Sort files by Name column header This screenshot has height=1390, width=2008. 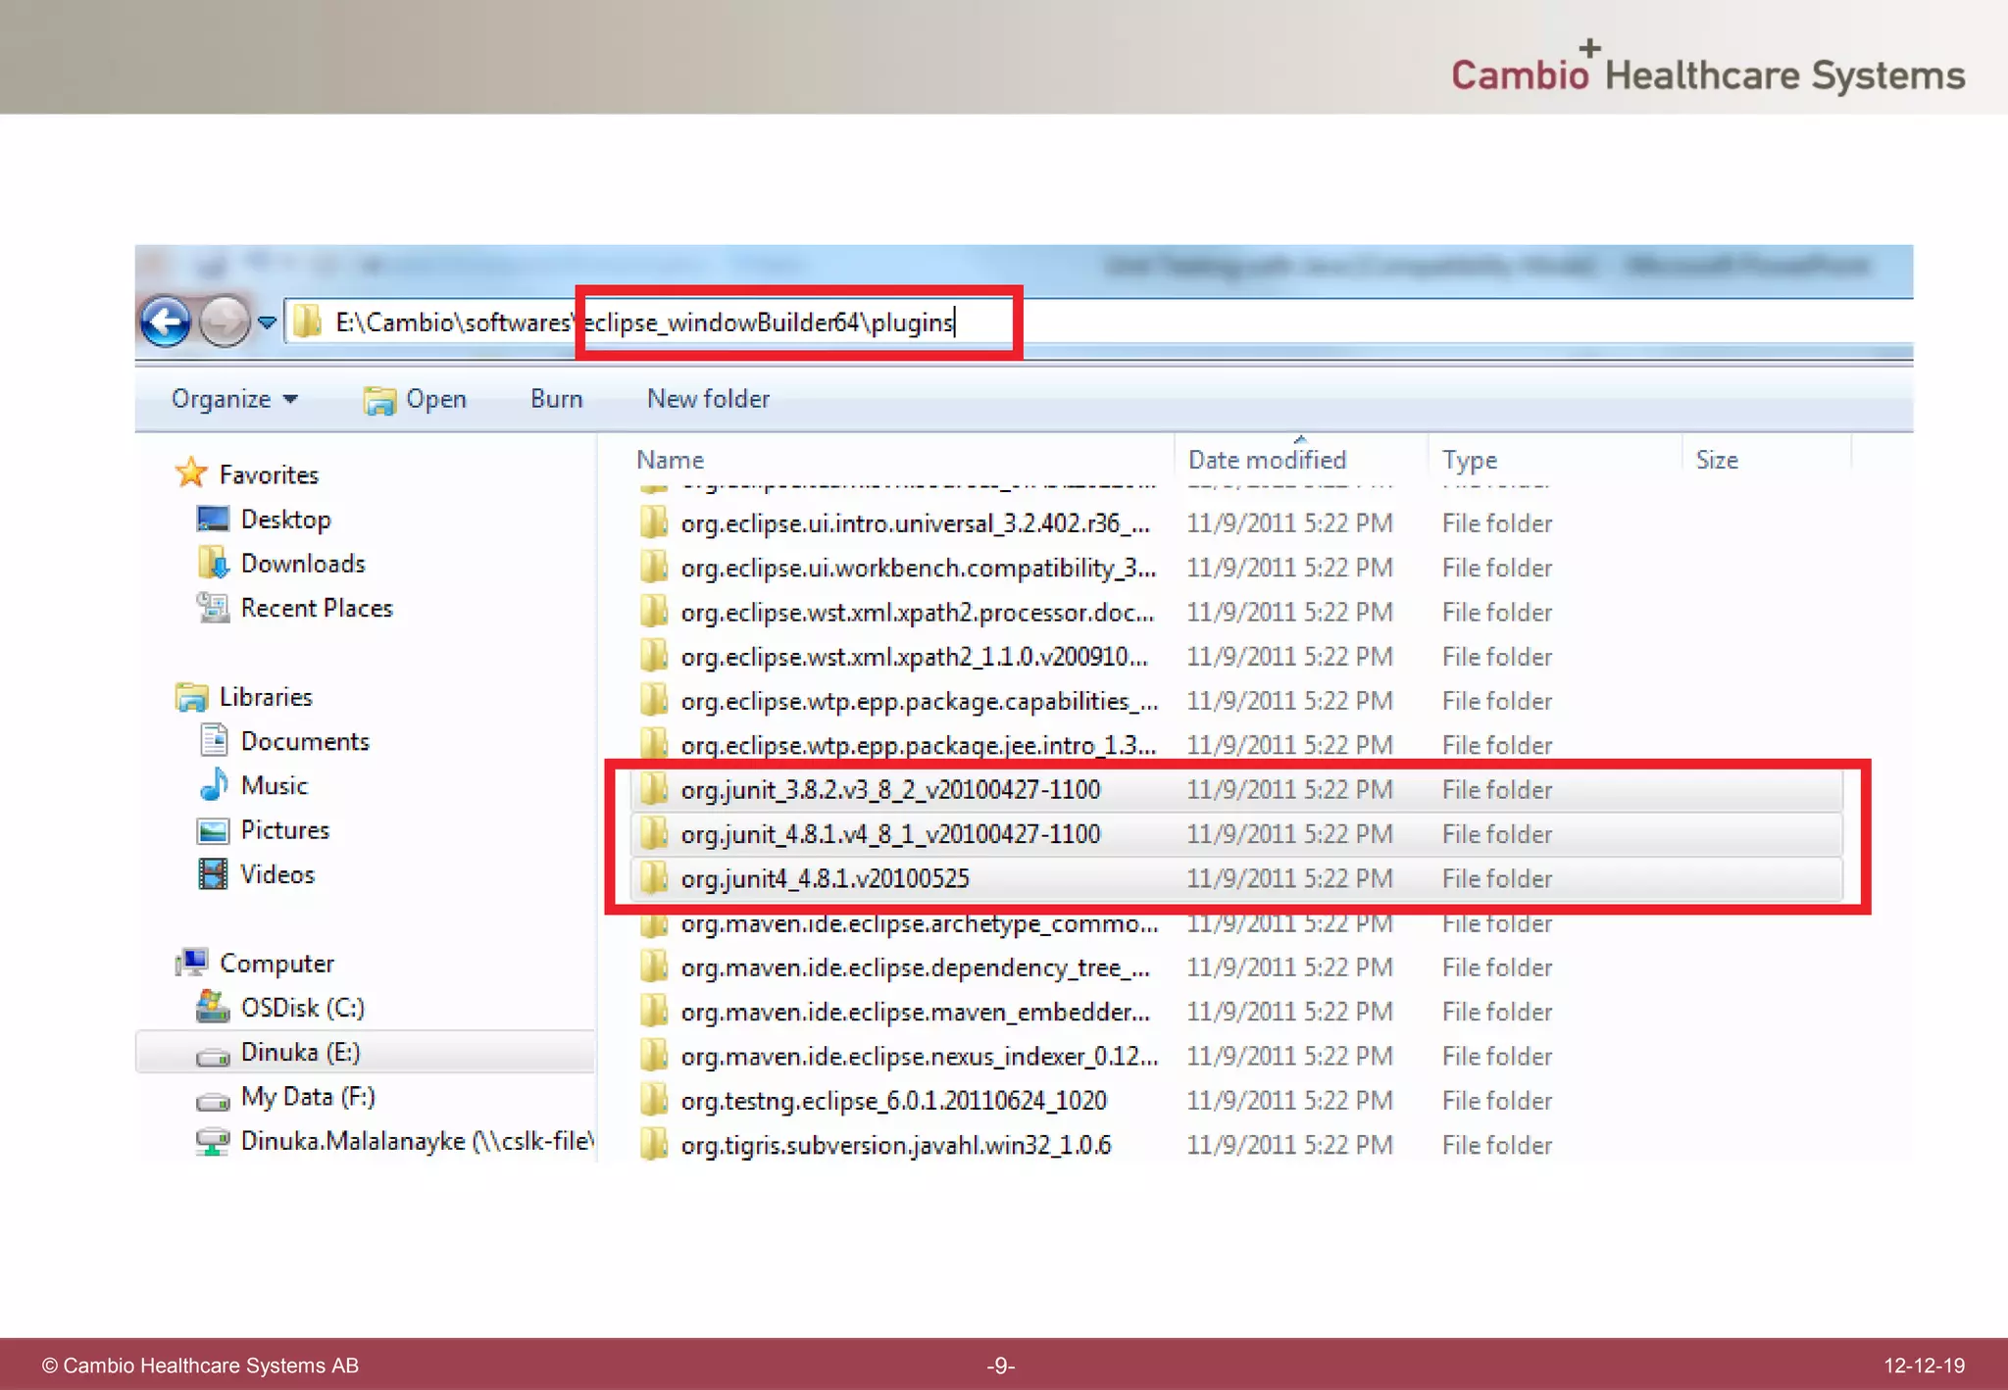[670, 460]
